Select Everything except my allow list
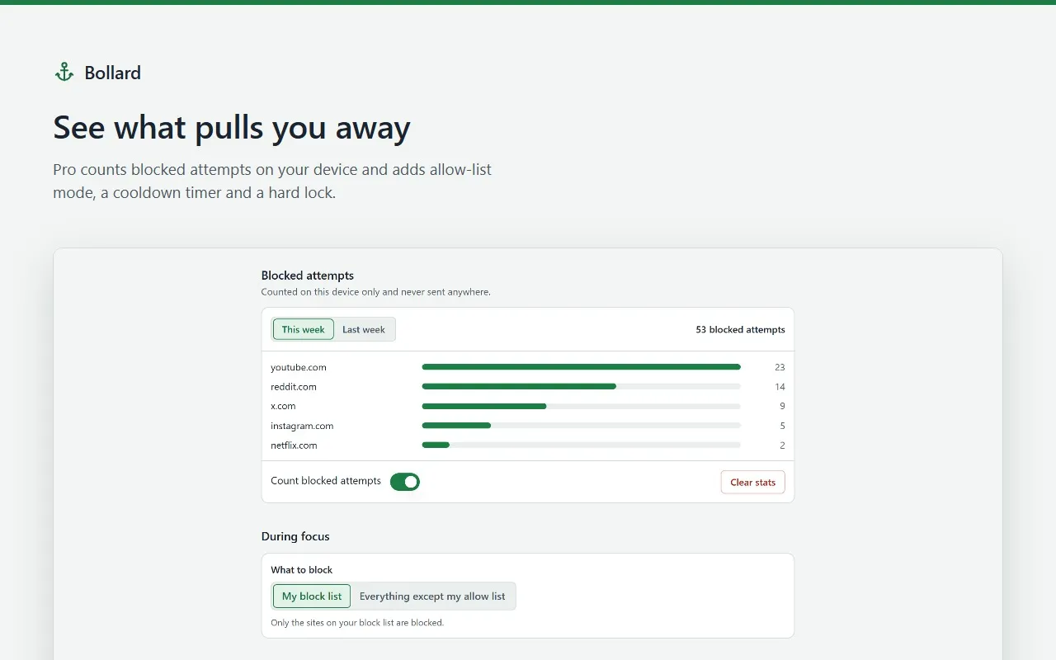The image size is (1056, 660). click(432, 596)
